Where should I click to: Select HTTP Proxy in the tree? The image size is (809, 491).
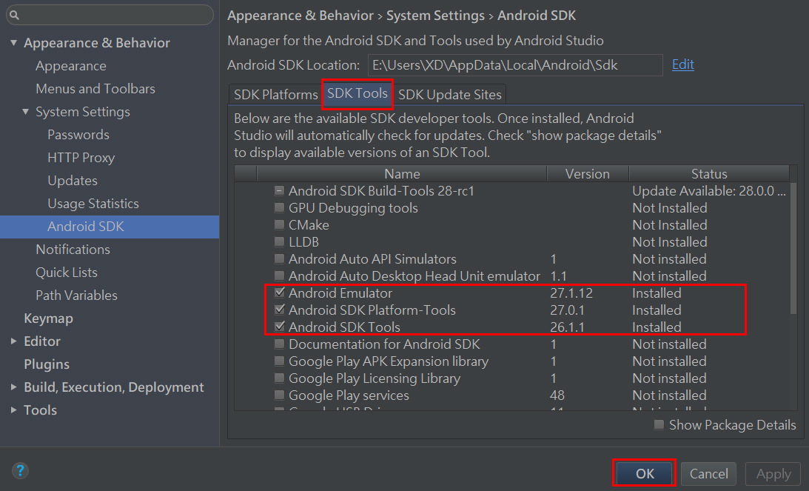click(81, 158)
